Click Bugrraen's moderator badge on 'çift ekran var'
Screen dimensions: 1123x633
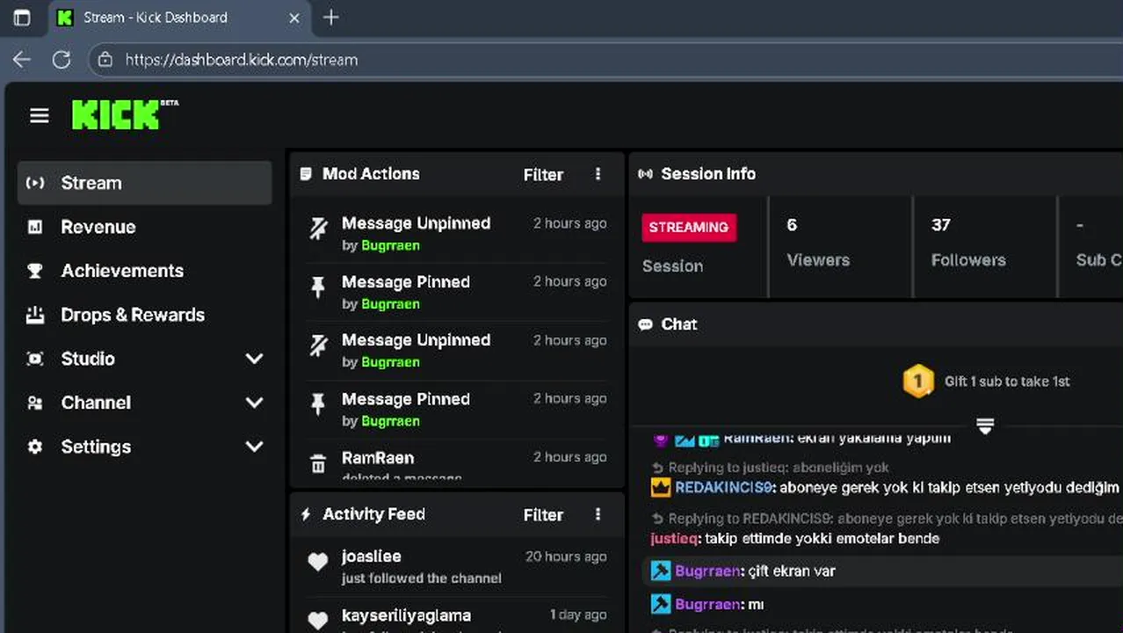pyautogui.click(x=661, y=571)
